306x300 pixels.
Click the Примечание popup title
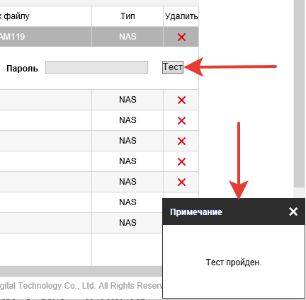pyautogui.click(x=196, y=212)
